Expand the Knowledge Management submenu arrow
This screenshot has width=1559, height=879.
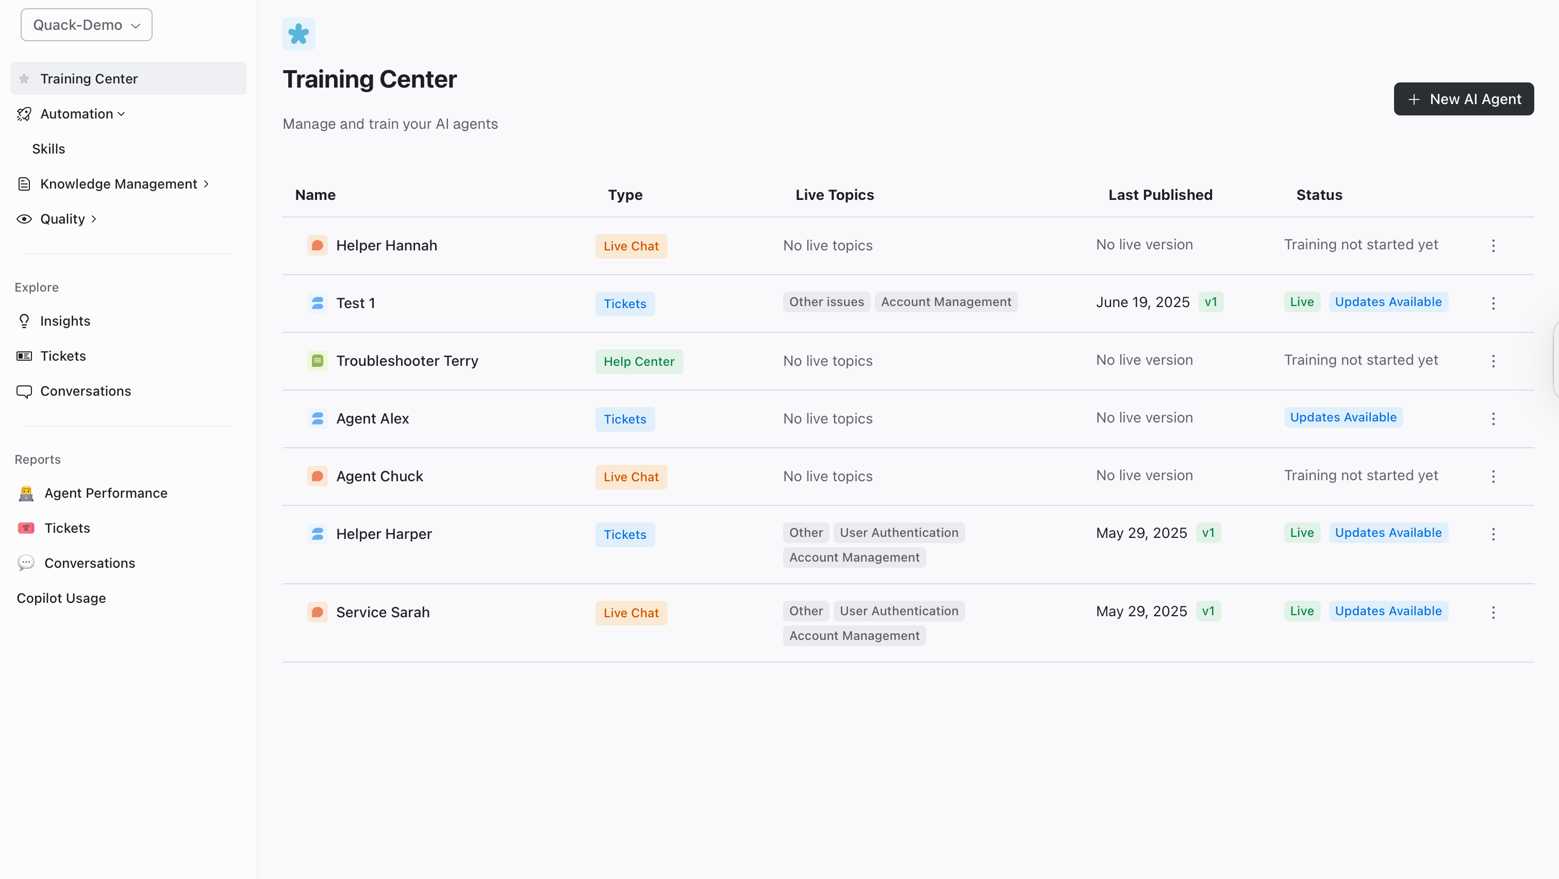point(206,184)
